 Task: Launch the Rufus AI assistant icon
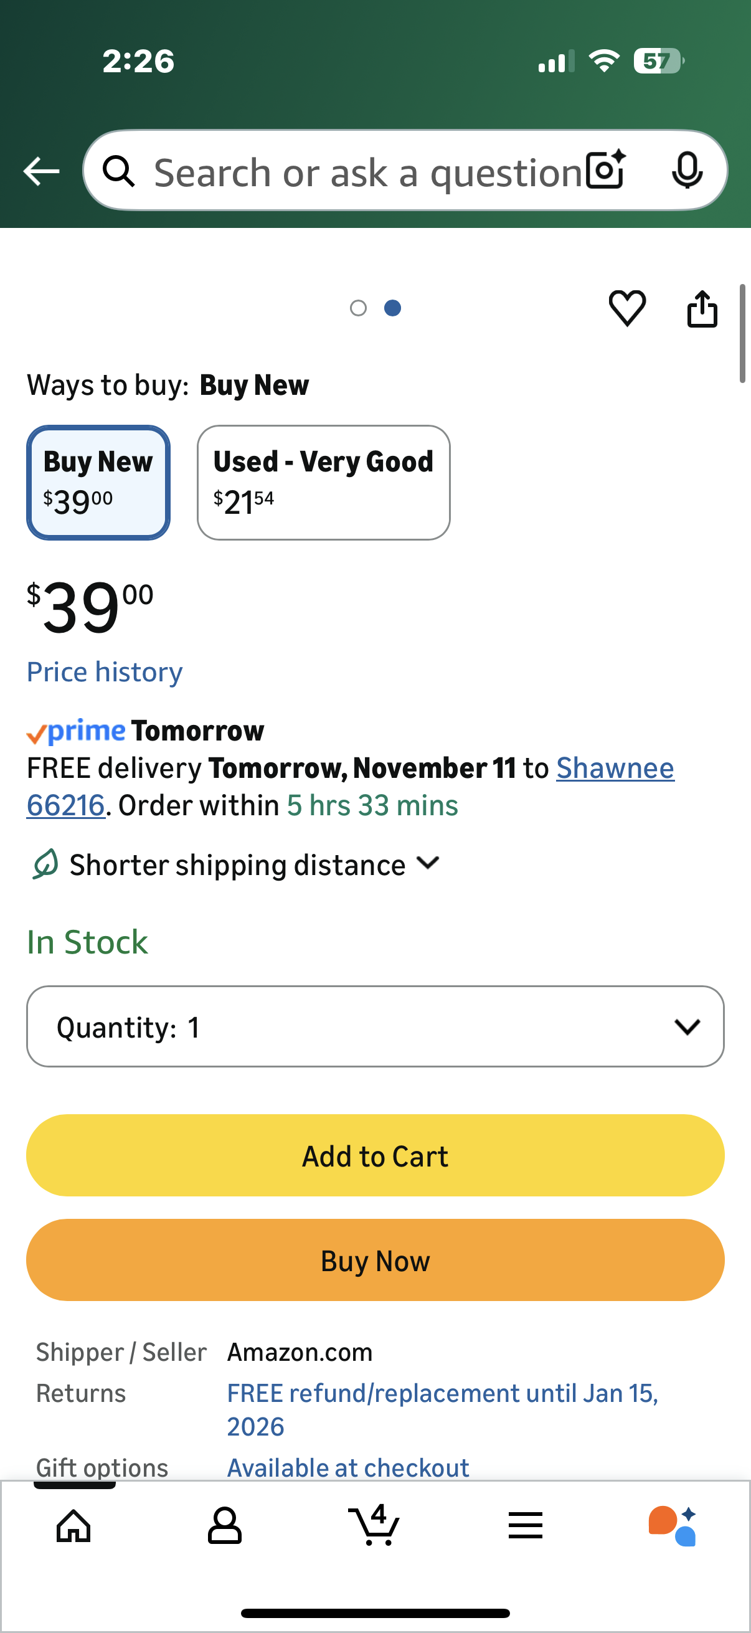click(x=673, y=1525)
